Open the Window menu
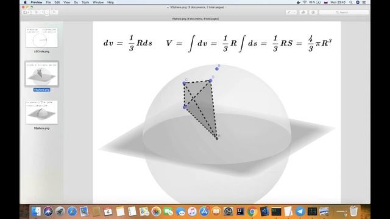This screenshot has width=390, height=219. click(98, 2)
